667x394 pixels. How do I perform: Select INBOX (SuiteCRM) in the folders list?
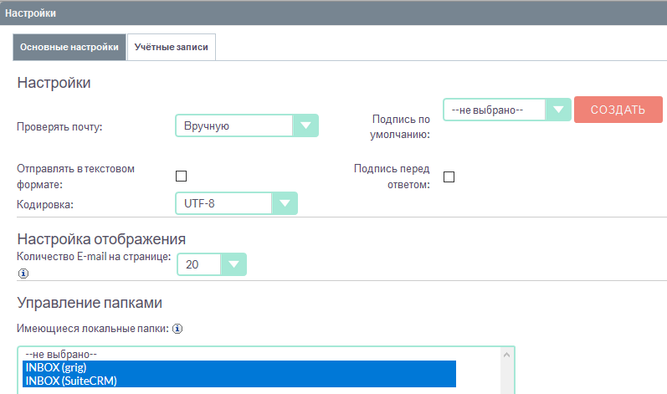point(239,381)
